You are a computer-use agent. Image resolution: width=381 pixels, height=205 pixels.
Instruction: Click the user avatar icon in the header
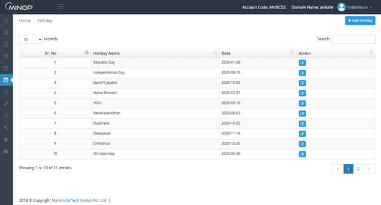[x=342, y=7]
